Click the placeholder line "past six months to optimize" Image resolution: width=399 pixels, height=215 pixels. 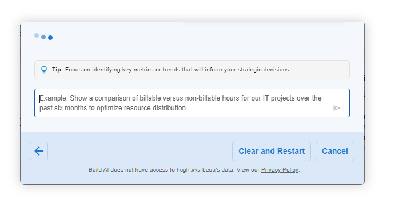tap(113, 108)
